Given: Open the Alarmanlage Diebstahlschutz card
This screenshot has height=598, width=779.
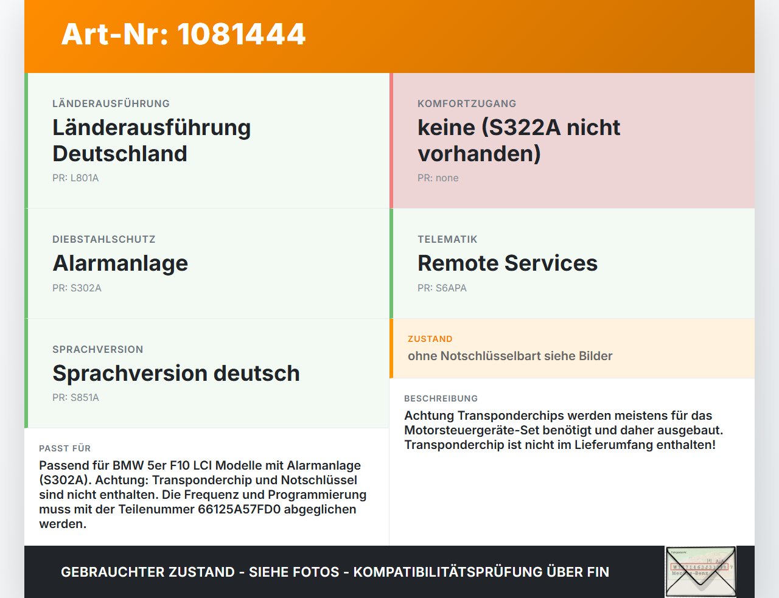Looking at the screenshot, I should [207, 263].
